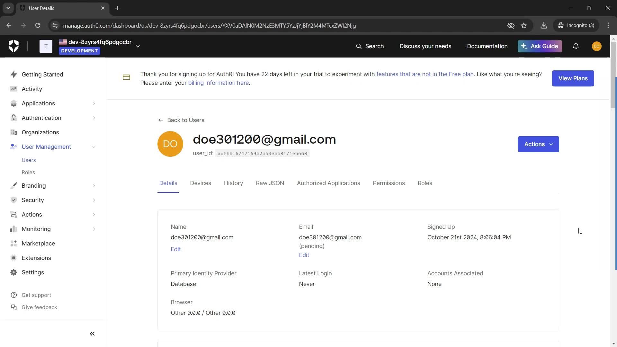This screenshot has width=617, height=347.
Task: Expand the Monitoring submenu chevron
Action: coord(94,229)
